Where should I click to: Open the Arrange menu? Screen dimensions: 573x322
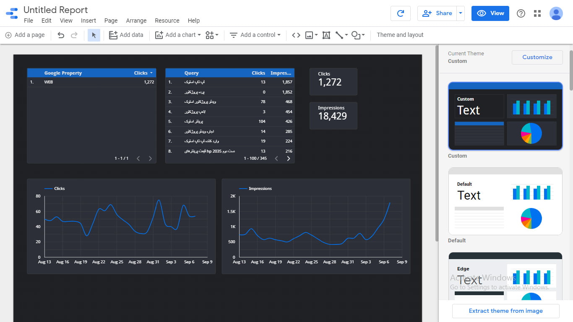click(136, 21)
